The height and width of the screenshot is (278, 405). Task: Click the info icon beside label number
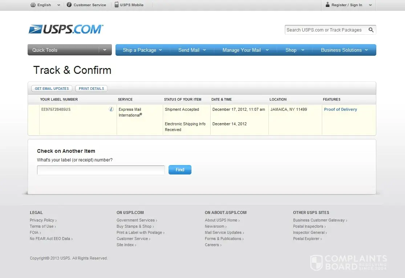click(111, 109)
